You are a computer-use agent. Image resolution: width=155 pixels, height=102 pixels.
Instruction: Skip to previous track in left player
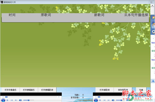[12, 100]
